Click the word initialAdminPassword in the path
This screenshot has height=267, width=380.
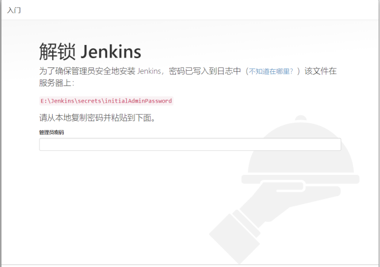138,101
